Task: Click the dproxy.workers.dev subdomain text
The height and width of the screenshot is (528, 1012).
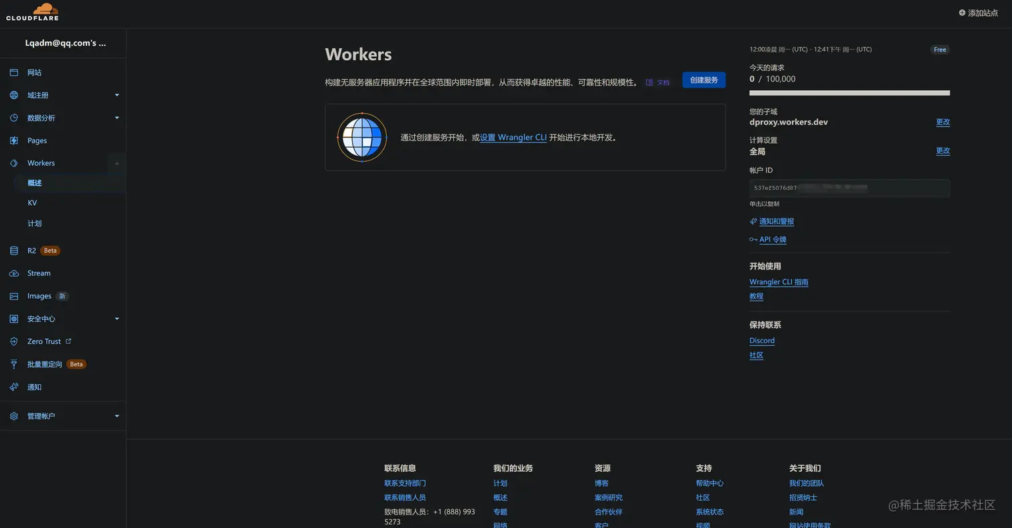Action: tap(788, 122)
